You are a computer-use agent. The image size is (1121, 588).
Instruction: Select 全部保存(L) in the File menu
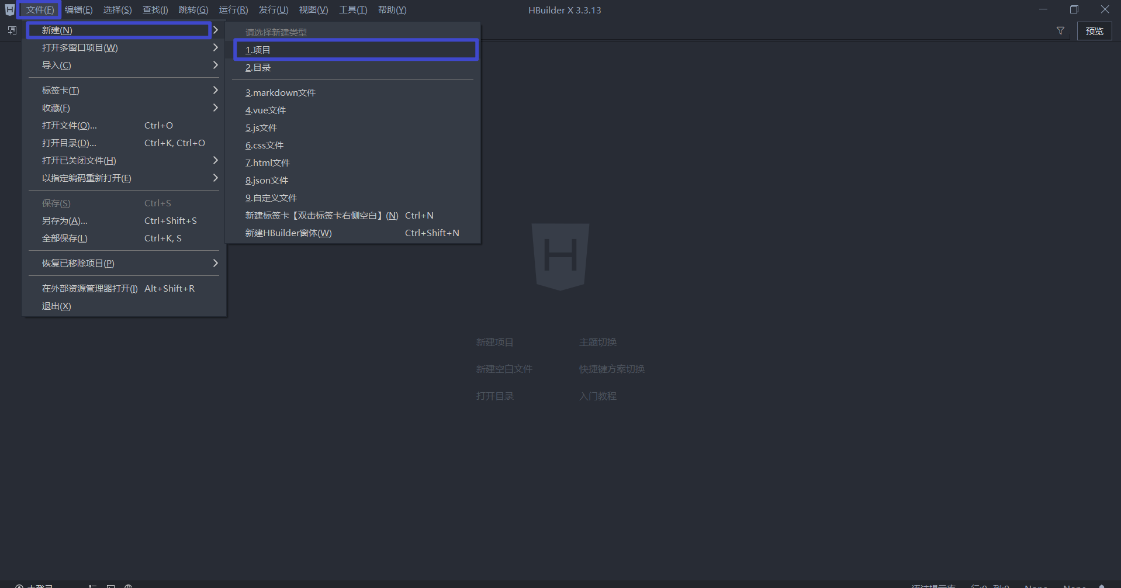(x=123, y=238)
